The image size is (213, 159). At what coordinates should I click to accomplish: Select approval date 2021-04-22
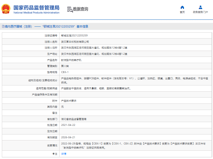click(x=68, y=125)
